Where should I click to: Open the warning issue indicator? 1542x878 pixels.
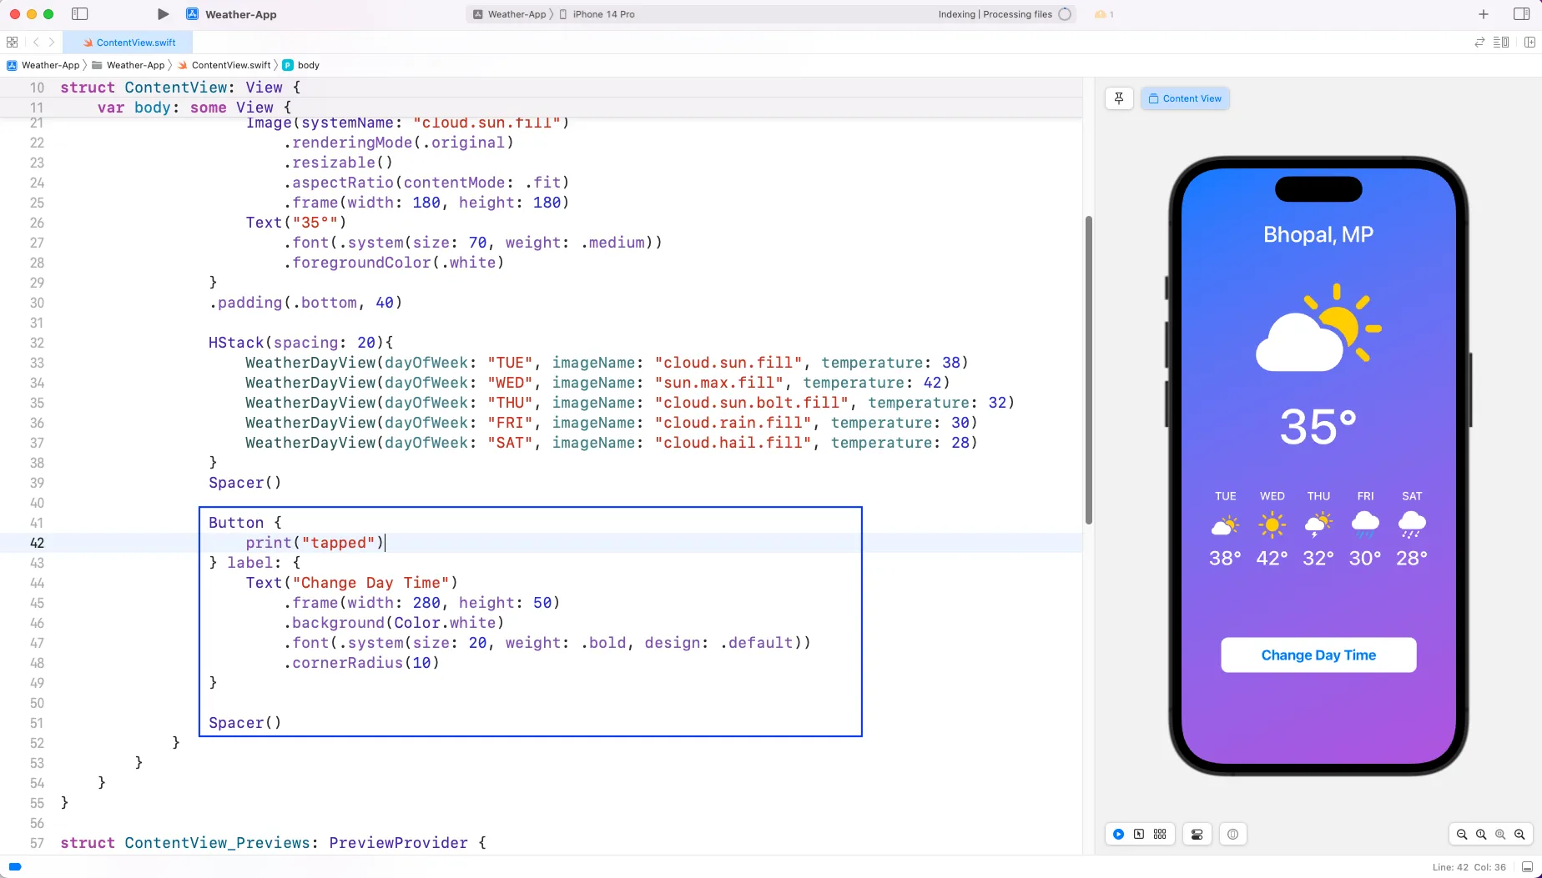pos(1104,14)
